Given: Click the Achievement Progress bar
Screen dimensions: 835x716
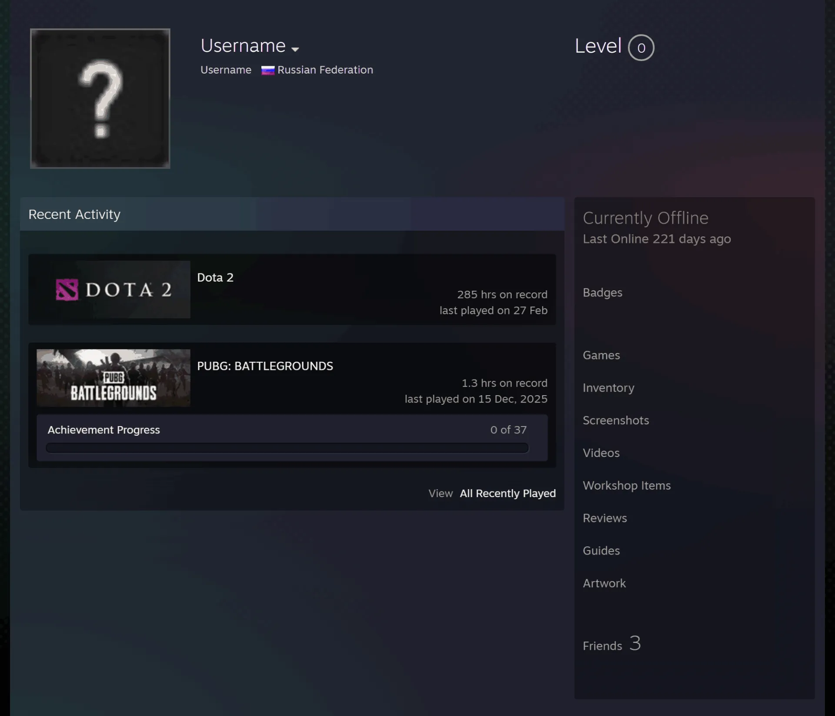Looking at the screenshot, I should 287,448.
